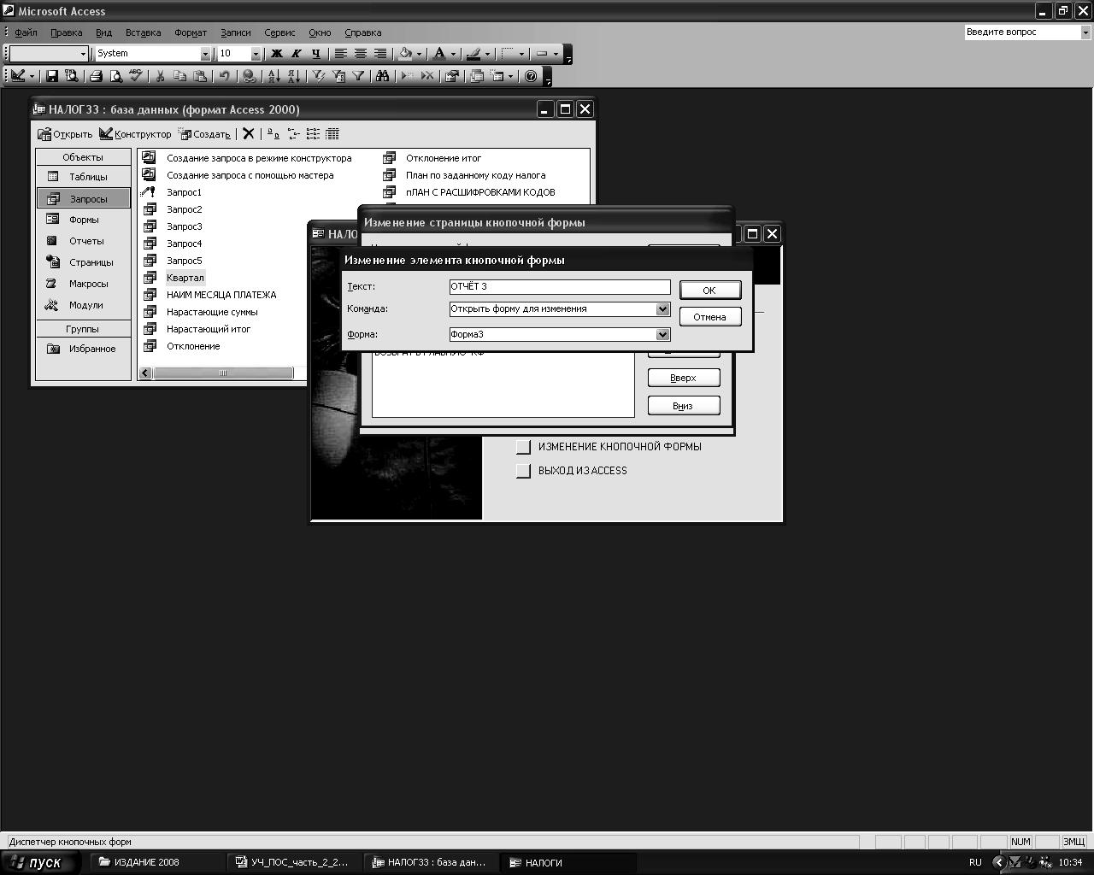Click Конструктор in database window

(x=135, y=134)
